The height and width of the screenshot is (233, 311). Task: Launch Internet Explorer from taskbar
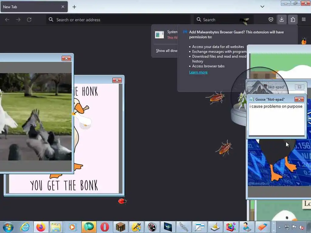pyautogui.click(x=25, y=227)
